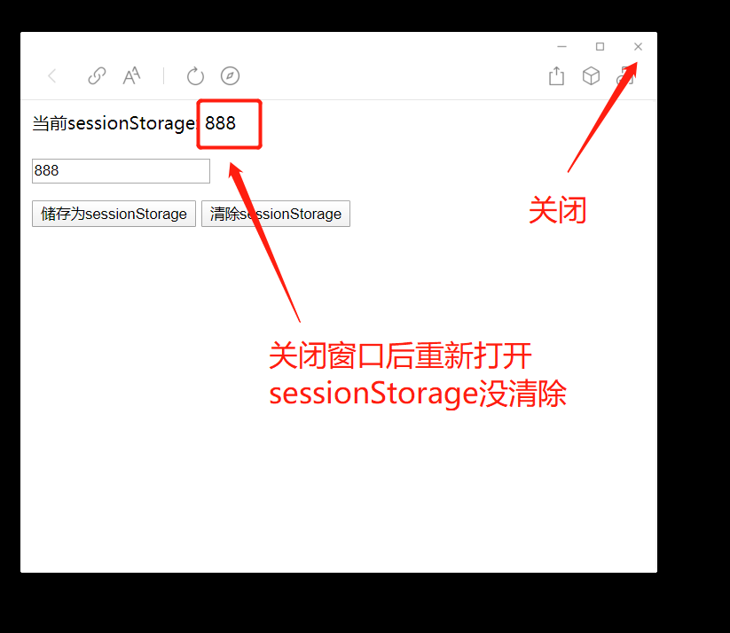Maximize the window with the square button
Screen dimensions: 730x633
(600, 46)
